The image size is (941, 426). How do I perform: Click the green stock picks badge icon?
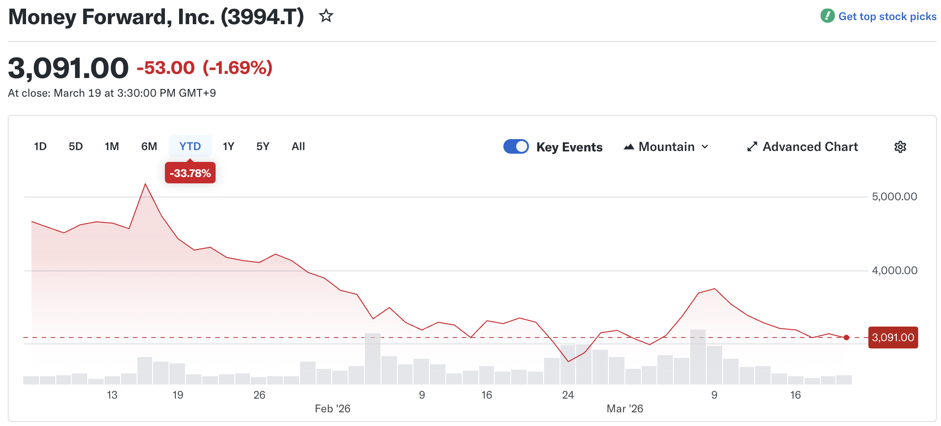827,16
